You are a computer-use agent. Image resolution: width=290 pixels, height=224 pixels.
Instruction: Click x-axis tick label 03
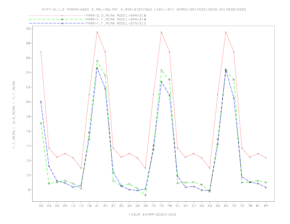click(49, 206)
